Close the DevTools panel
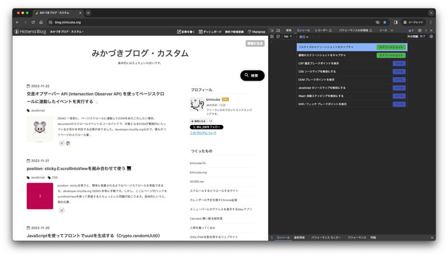The height and width of the screenshot is (257, 448). pos(431,30)
